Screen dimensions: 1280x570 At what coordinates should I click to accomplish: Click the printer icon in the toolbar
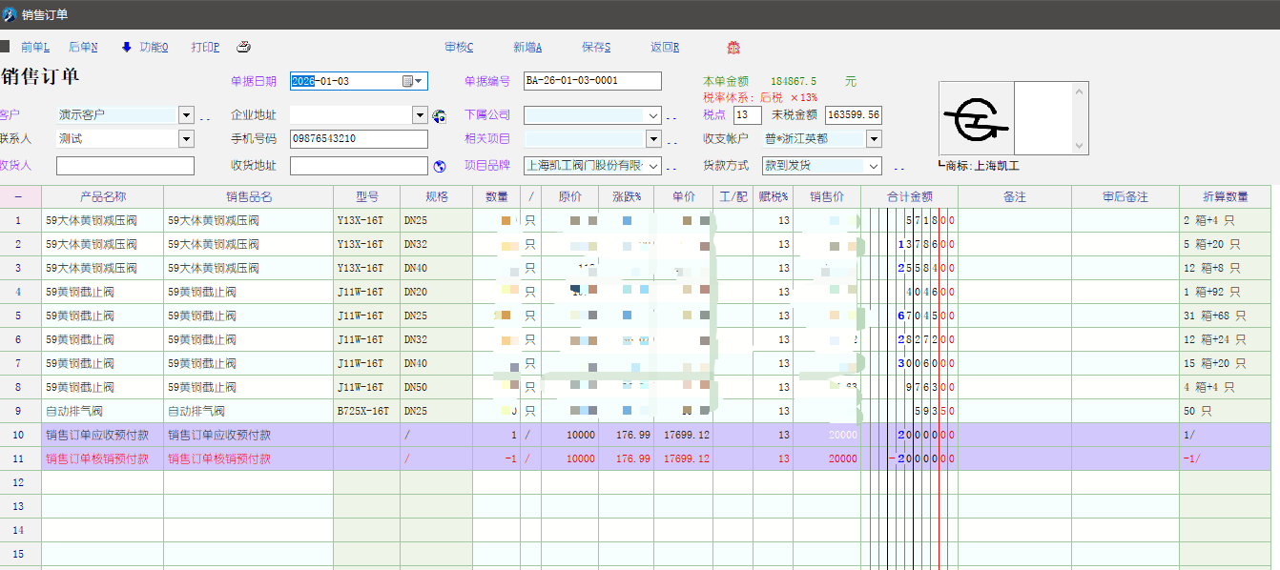click(243, 47)
